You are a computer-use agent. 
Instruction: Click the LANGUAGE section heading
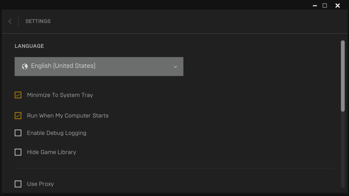tap(29, 46)
